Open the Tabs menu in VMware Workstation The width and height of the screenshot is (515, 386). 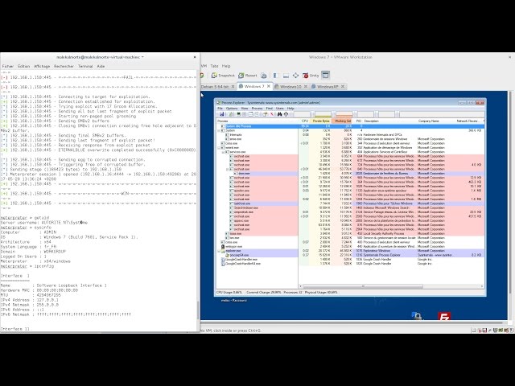tap(214, 66)
